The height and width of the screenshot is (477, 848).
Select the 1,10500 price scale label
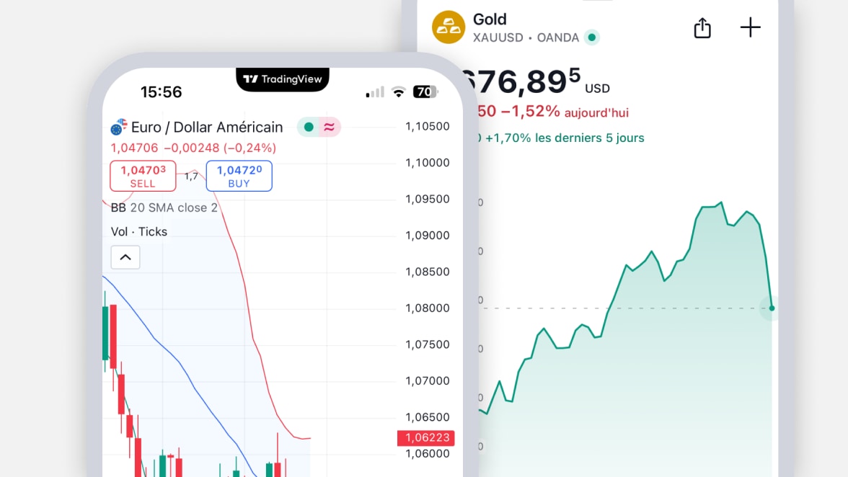click(429, 126)
